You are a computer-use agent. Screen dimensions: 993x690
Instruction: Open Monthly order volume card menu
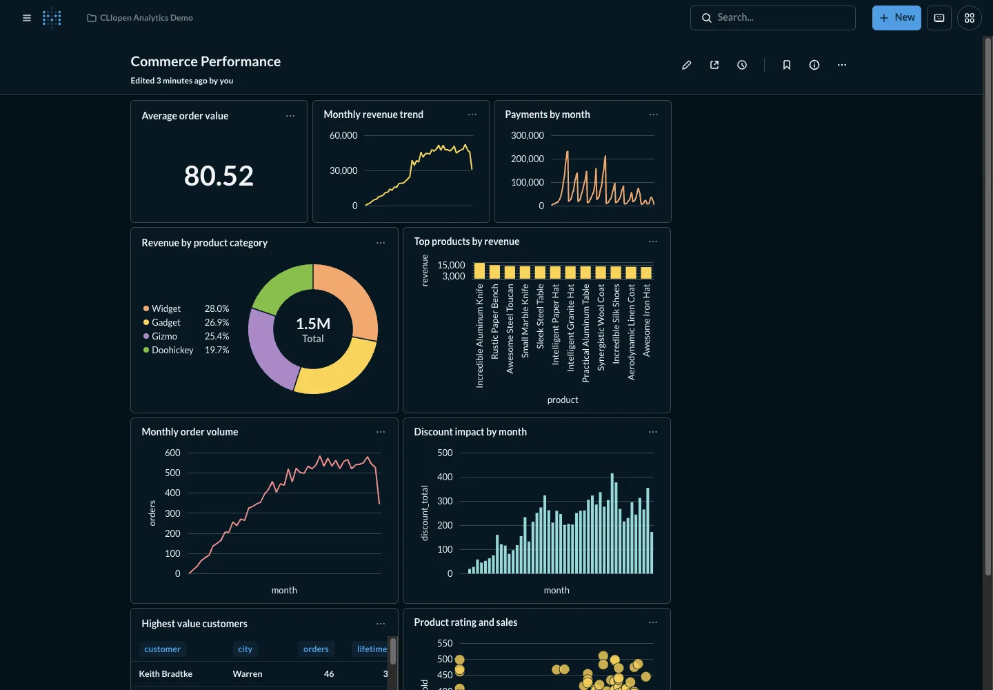[x=381, y=432]
